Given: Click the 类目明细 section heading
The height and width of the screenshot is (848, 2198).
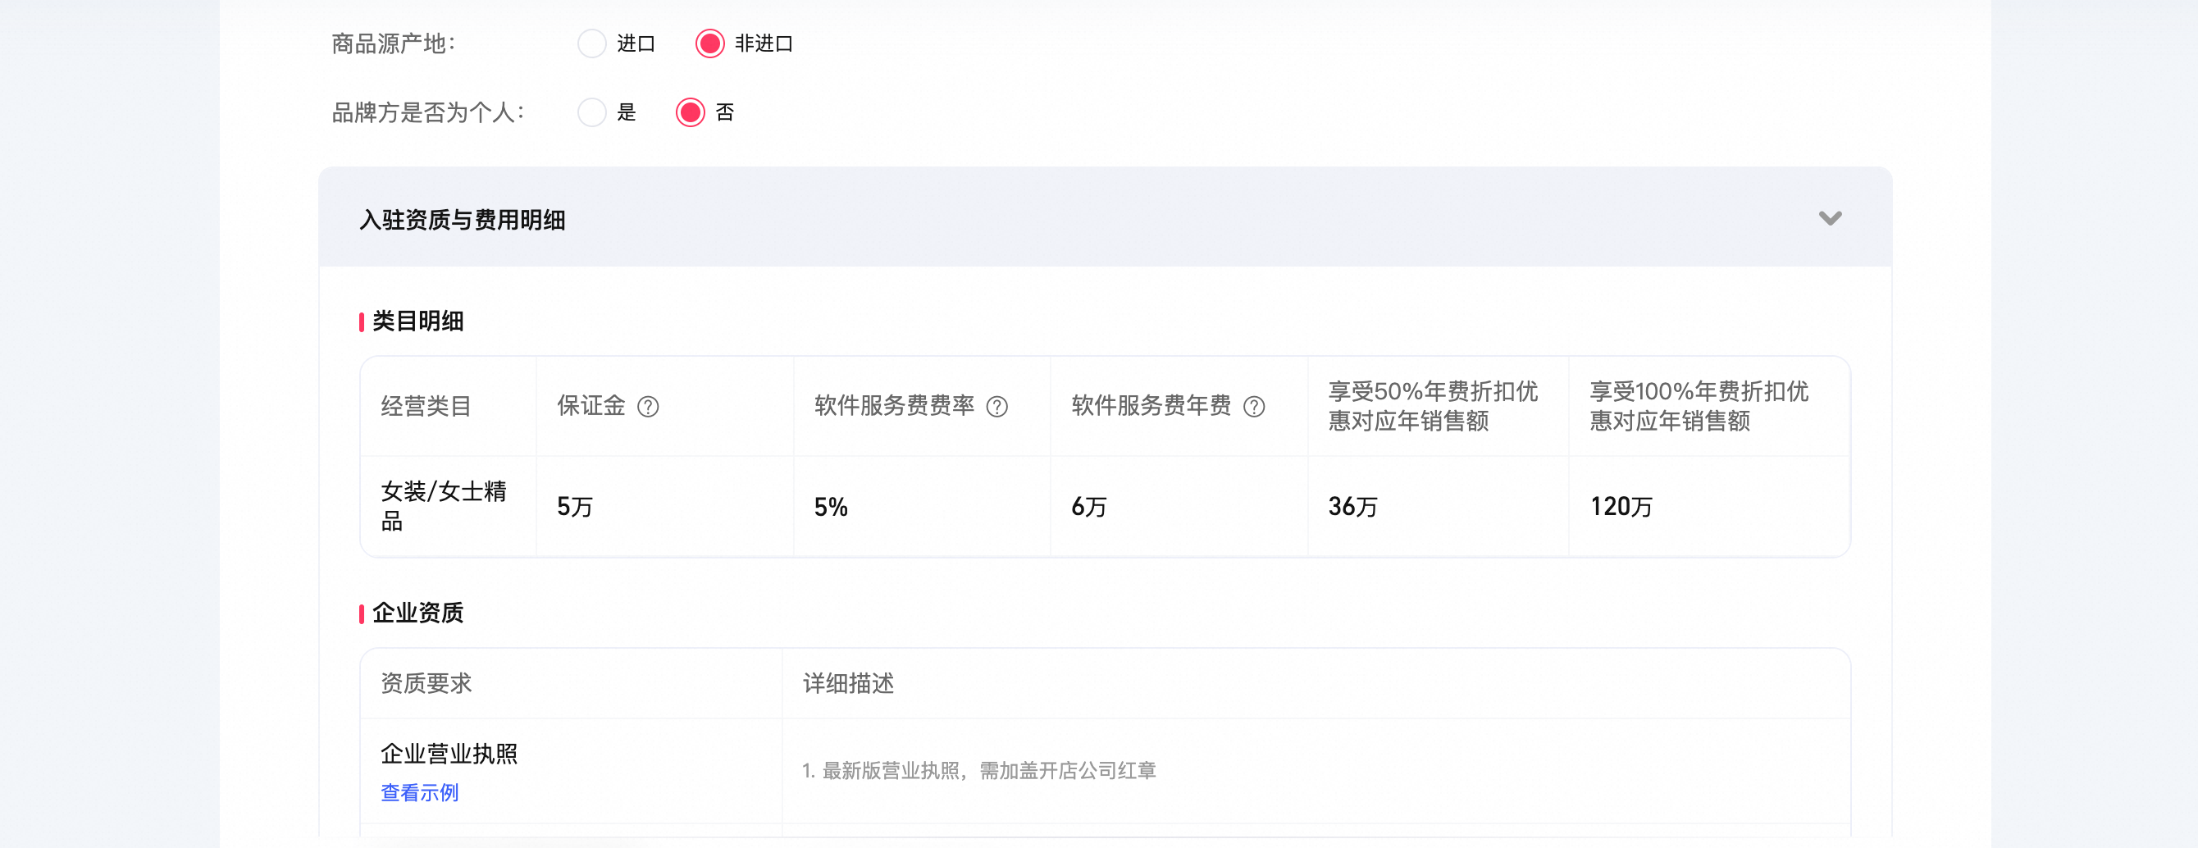Looking at the screenshot, I should 417,321.
